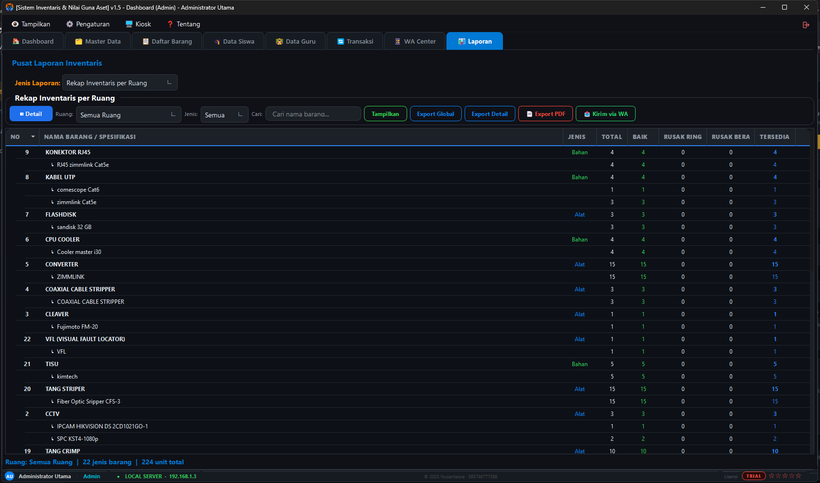Click the TERSEDIA column header
Screen dimensions: 820x483
pos(775,137)
